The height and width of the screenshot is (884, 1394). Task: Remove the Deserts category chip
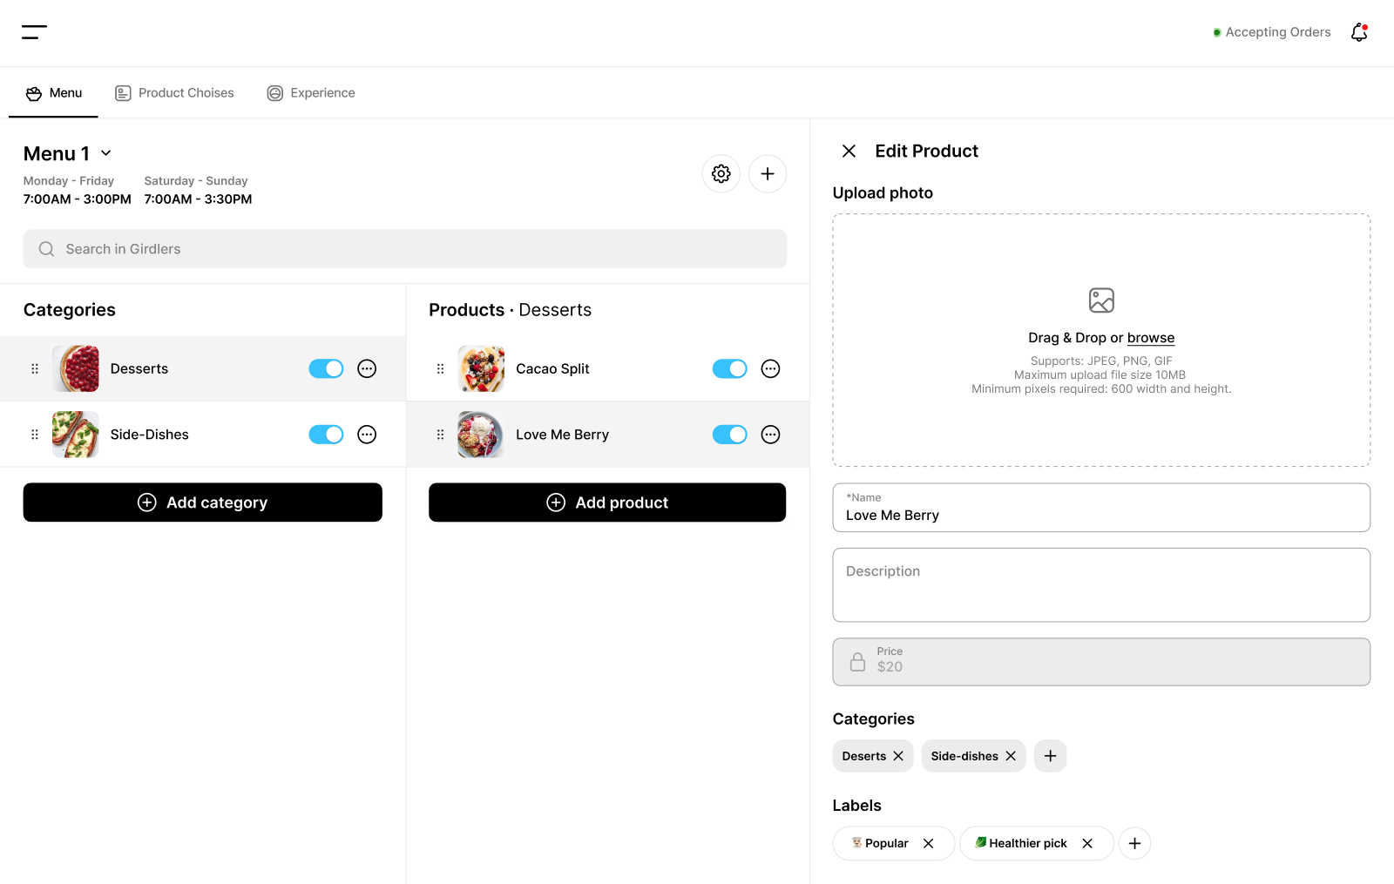click(898, 756)
